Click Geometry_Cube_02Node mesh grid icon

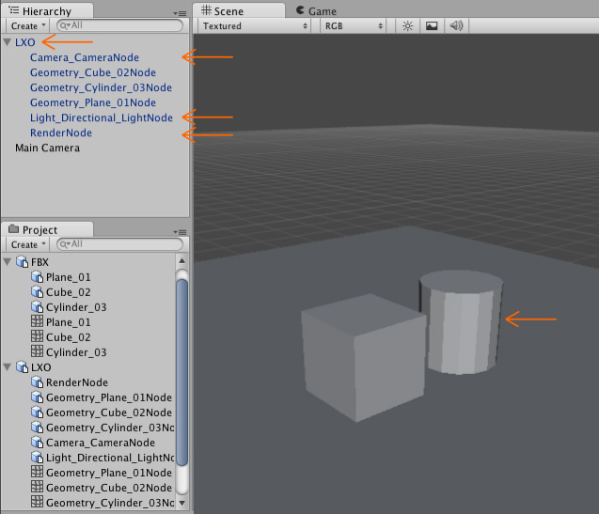click(x=38, y=488)
